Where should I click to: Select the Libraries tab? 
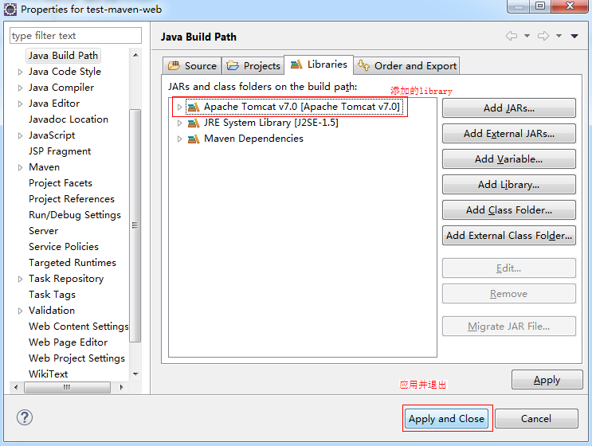coord(319,65)
